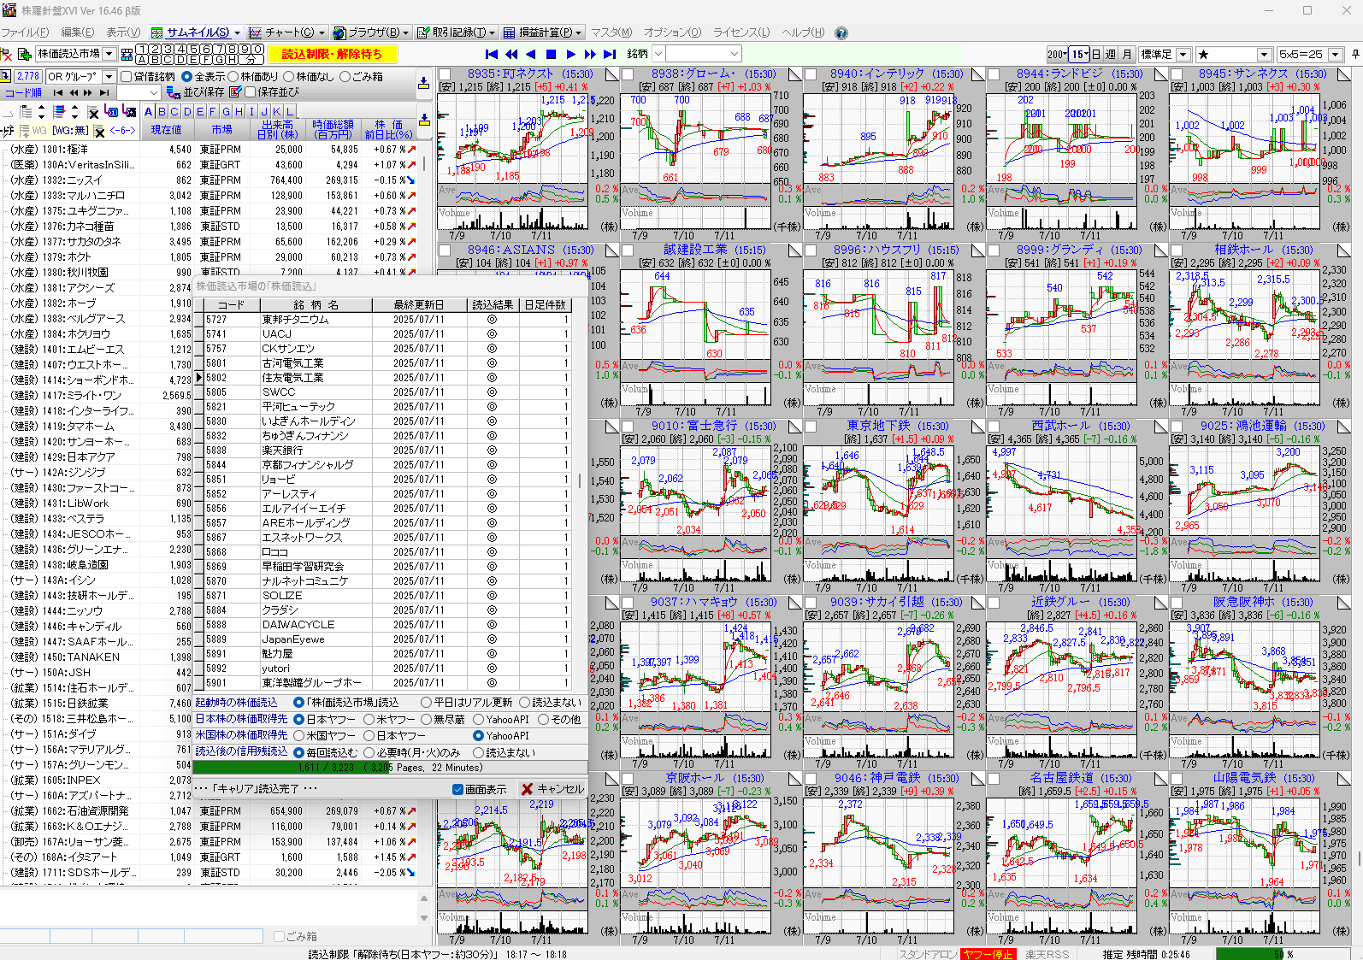Click the yellow download arrow icon beside ごみ箱
1363x960 pixels.
click(423, 83)
